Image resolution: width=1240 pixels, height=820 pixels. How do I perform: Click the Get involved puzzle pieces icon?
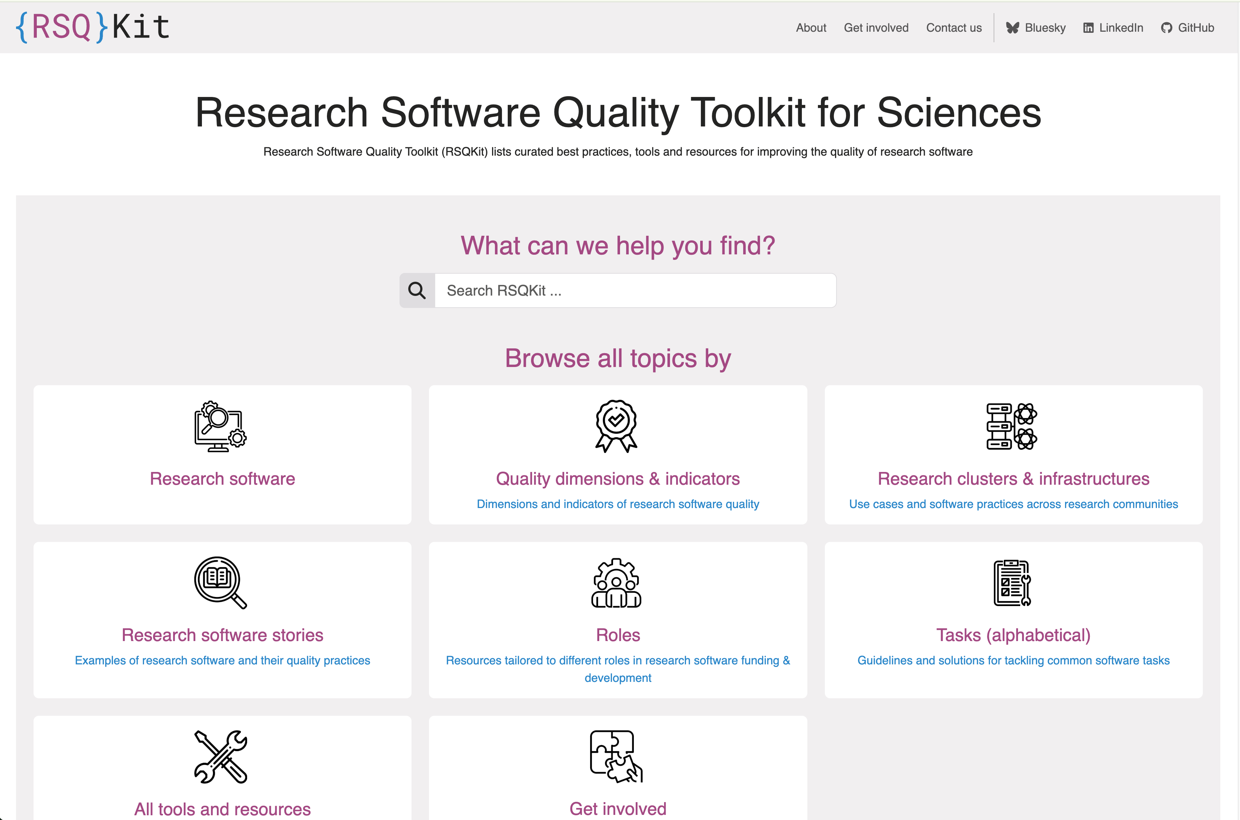click(x=616, y=756)
